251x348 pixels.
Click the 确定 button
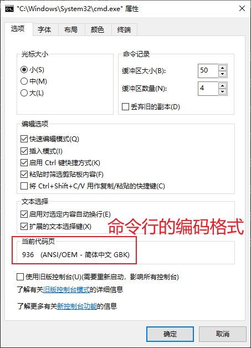click(x=170, y=334)
